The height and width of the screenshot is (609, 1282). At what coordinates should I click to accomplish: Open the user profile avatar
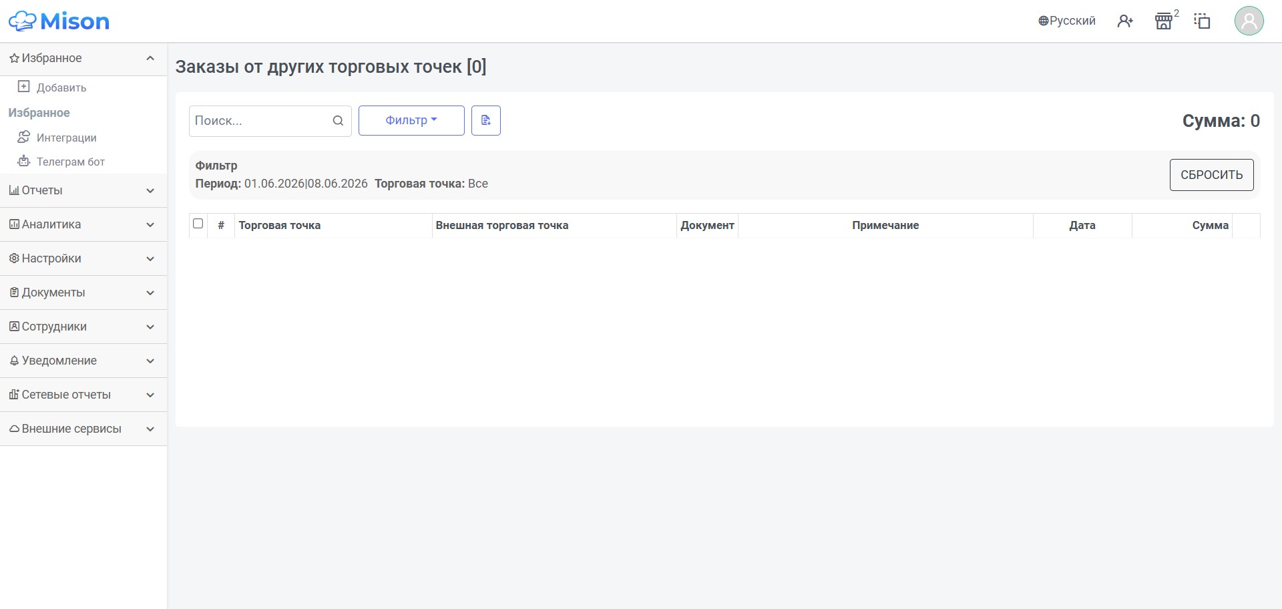point(1249,21)
